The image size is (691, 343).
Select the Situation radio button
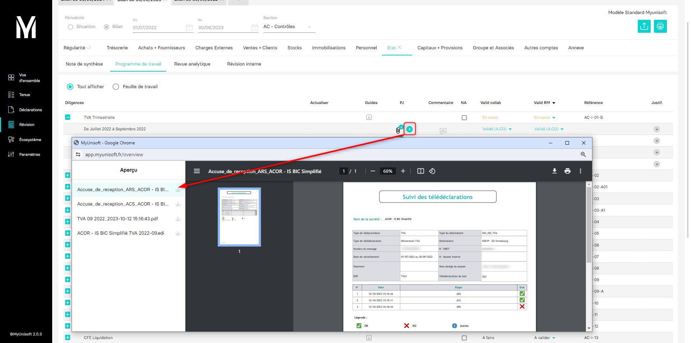[71, 27]
